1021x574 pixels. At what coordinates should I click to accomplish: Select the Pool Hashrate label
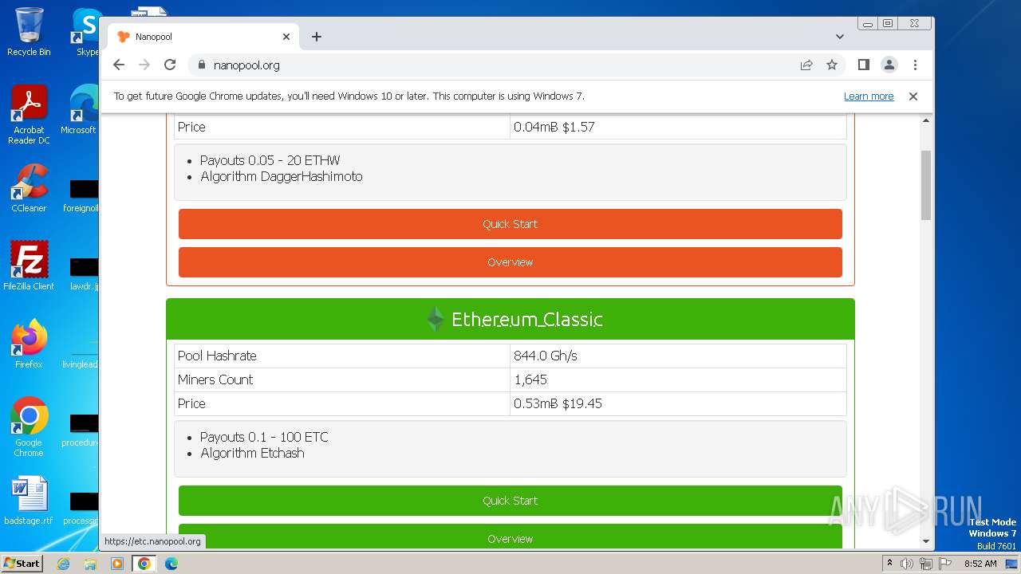pos(217,356)
